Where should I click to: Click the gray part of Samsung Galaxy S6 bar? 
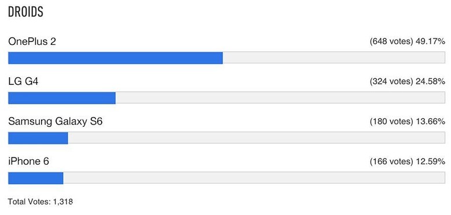257,138
